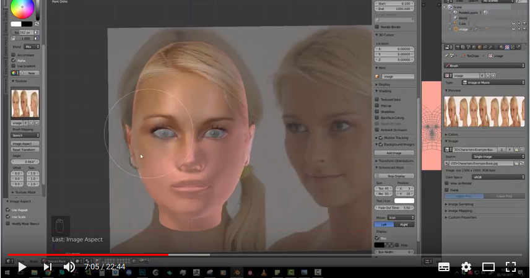Enable Ambient Occlusion shading checkbox
530x278 pixels.
tap(377, 130)
